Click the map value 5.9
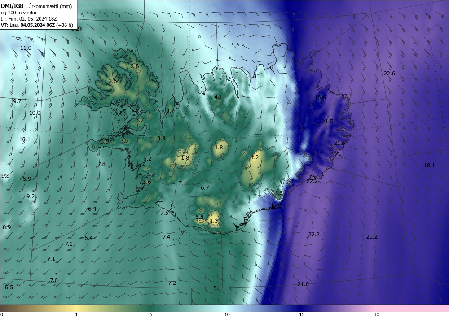This screenshot has width=449, height=318. click(x=27, y=179)
